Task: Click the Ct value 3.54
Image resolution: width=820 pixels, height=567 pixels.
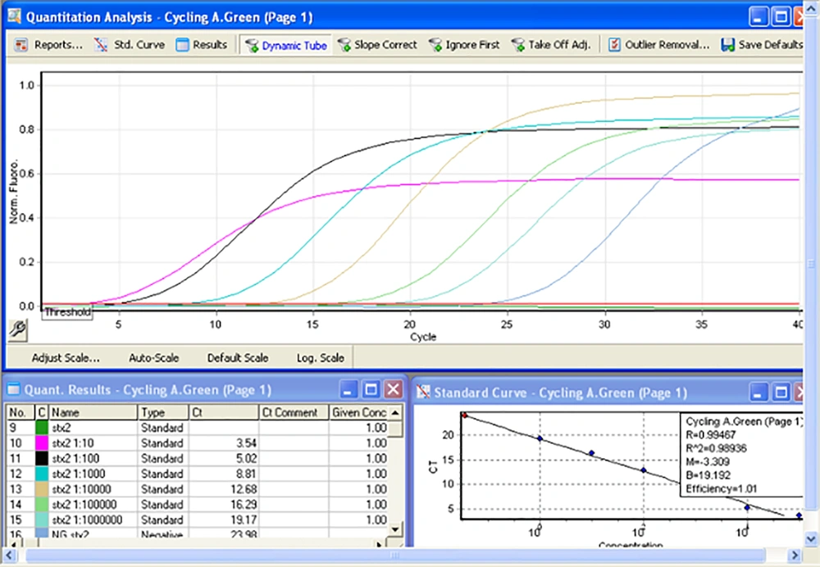Action: [x=246, y=443]
